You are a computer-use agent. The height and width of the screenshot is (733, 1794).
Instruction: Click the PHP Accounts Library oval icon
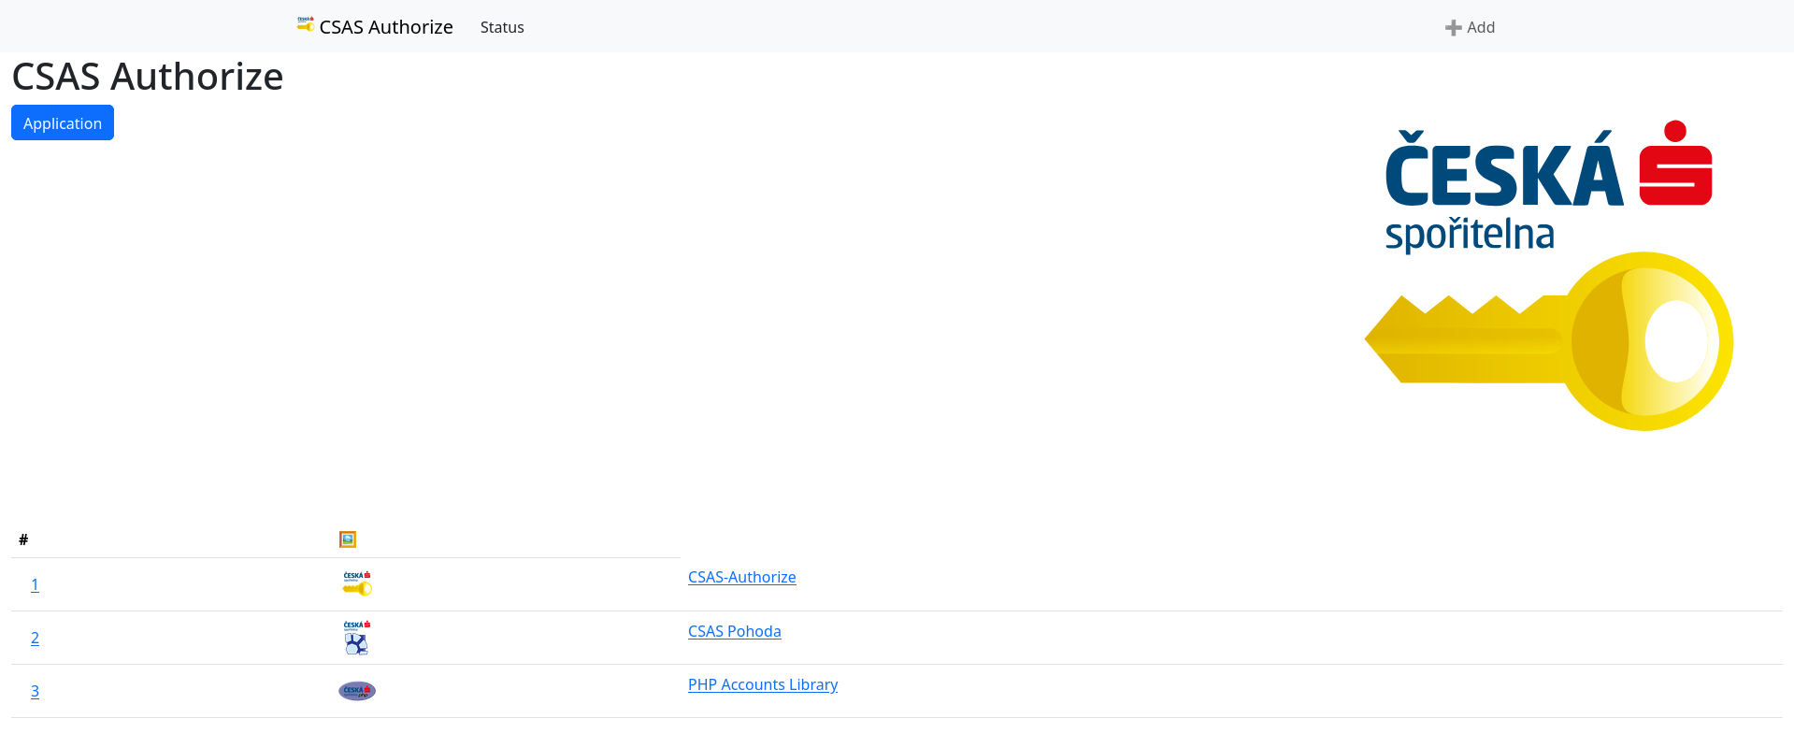(x=357, y=691)
